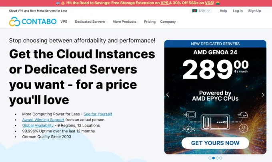Follow the See for Yourself link
Image resolution: width=272 pixels, height=162 pixels.
pyautogui.click(x=98, y=114)
